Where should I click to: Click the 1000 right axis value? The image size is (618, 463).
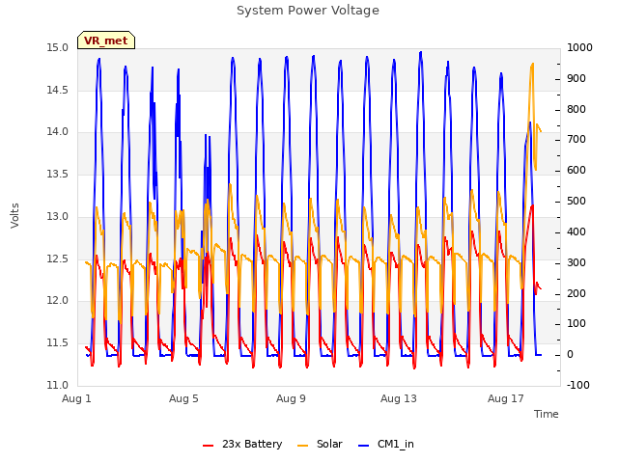tap(579, 48)
